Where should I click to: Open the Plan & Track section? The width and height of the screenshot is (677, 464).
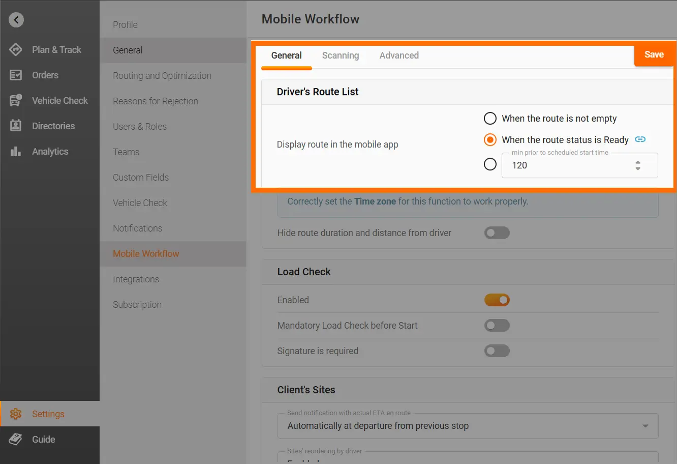point(56,49)
